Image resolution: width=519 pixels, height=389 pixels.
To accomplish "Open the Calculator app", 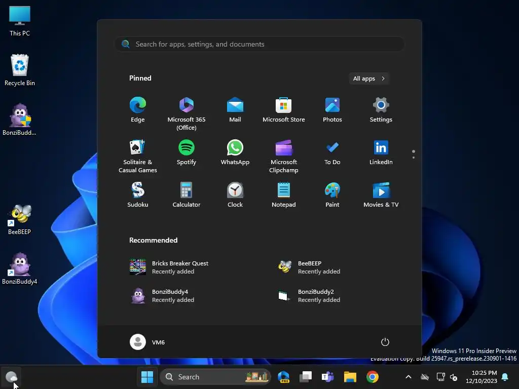I will point(187,195).
